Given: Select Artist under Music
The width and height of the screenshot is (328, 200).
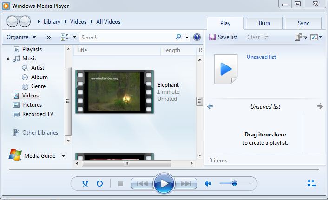Looking at the screenshot, I should 38,68.
